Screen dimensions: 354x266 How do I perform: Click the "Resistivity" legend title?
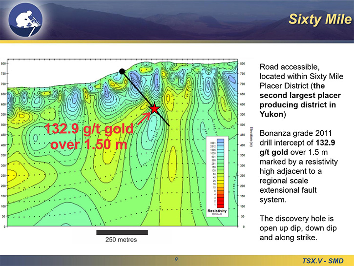(x=217, y=211)
